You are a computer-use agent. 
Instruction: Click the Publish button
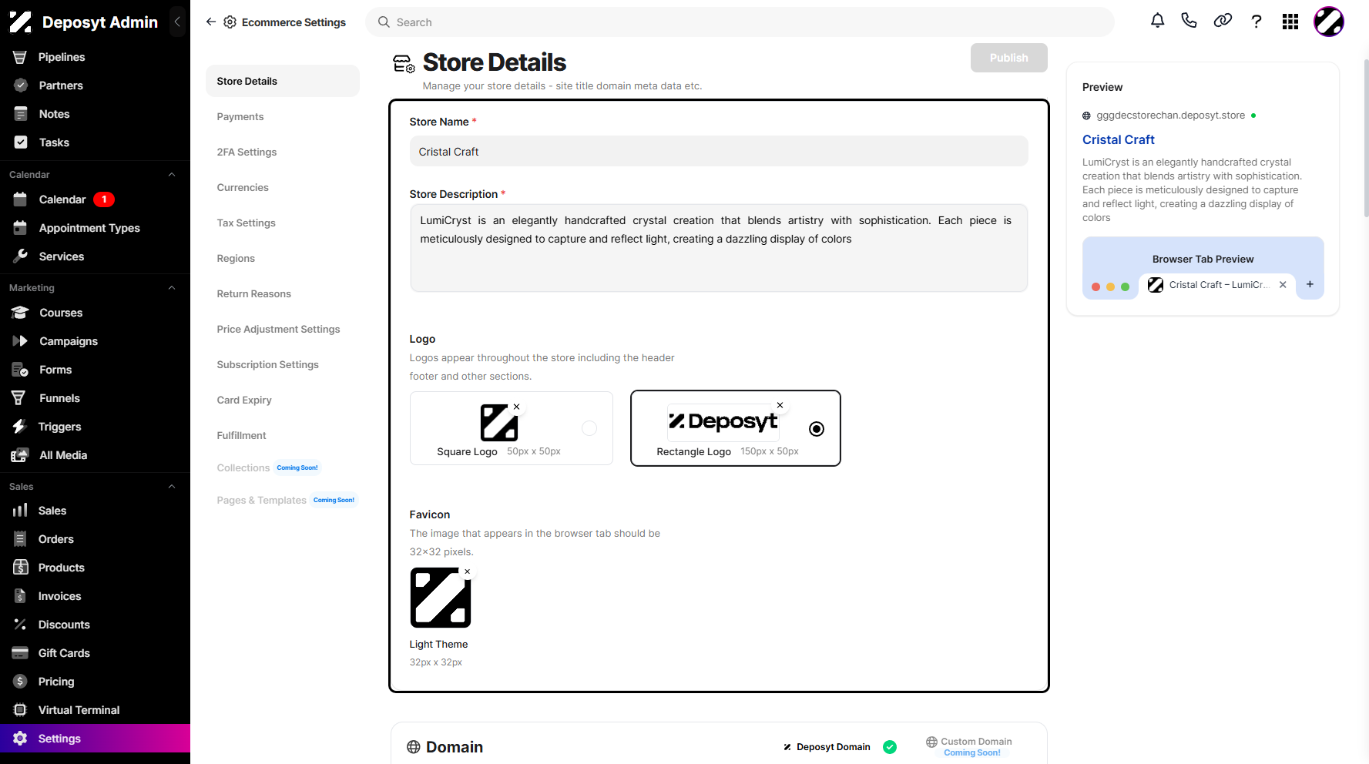tap(1008, 58)
